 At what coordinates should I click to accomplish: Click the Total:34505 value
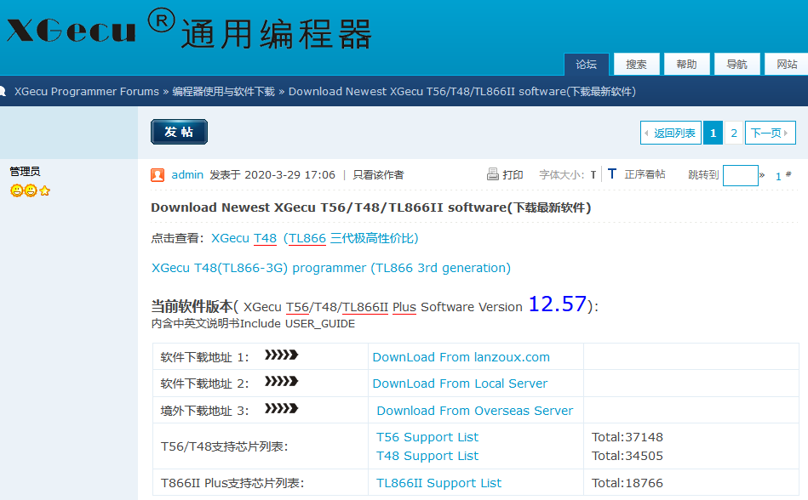point(627,456)
